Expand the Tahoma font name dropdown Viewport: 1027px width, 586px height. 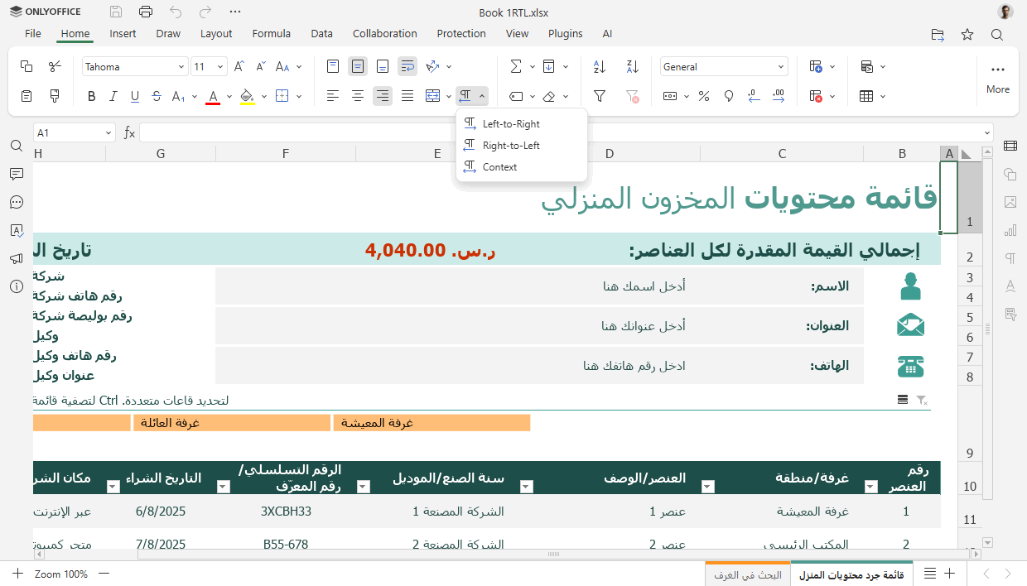point(181,67)
